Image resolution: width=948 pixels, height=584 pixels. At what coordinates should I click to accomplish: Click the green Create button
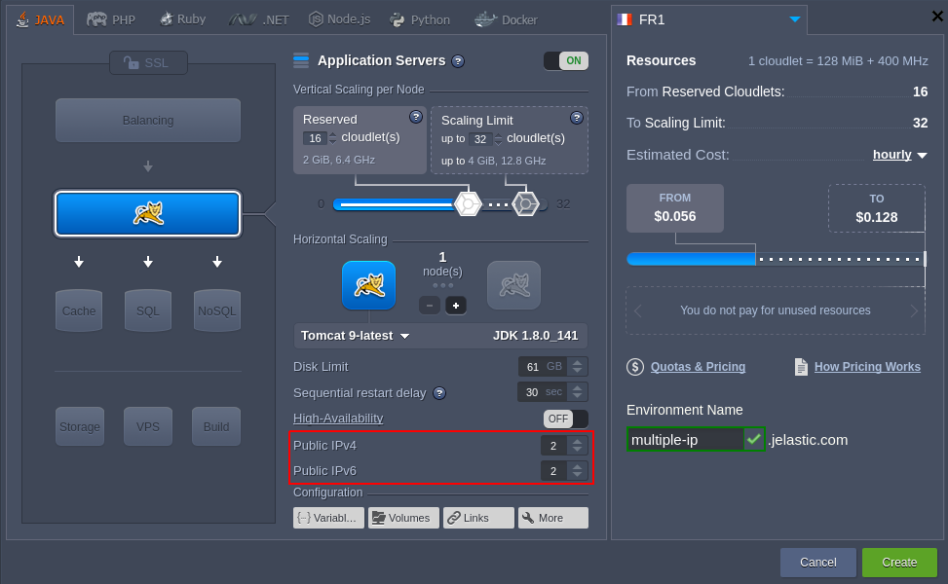point(899,563)
